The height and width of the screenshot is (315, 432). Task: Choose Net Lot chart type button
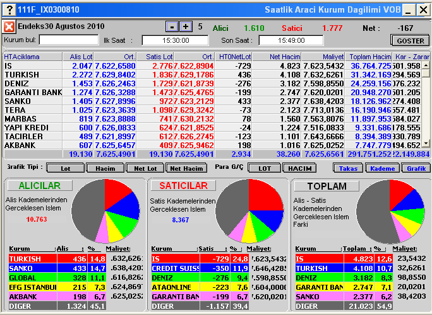tap(145, 168)
